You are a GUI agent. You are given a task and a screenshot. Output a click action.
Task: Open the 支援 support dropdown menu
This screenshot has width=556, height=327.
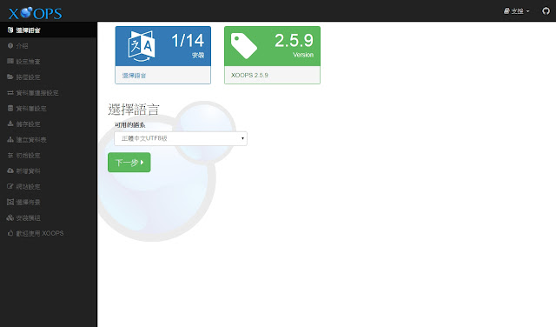[516, 11]
